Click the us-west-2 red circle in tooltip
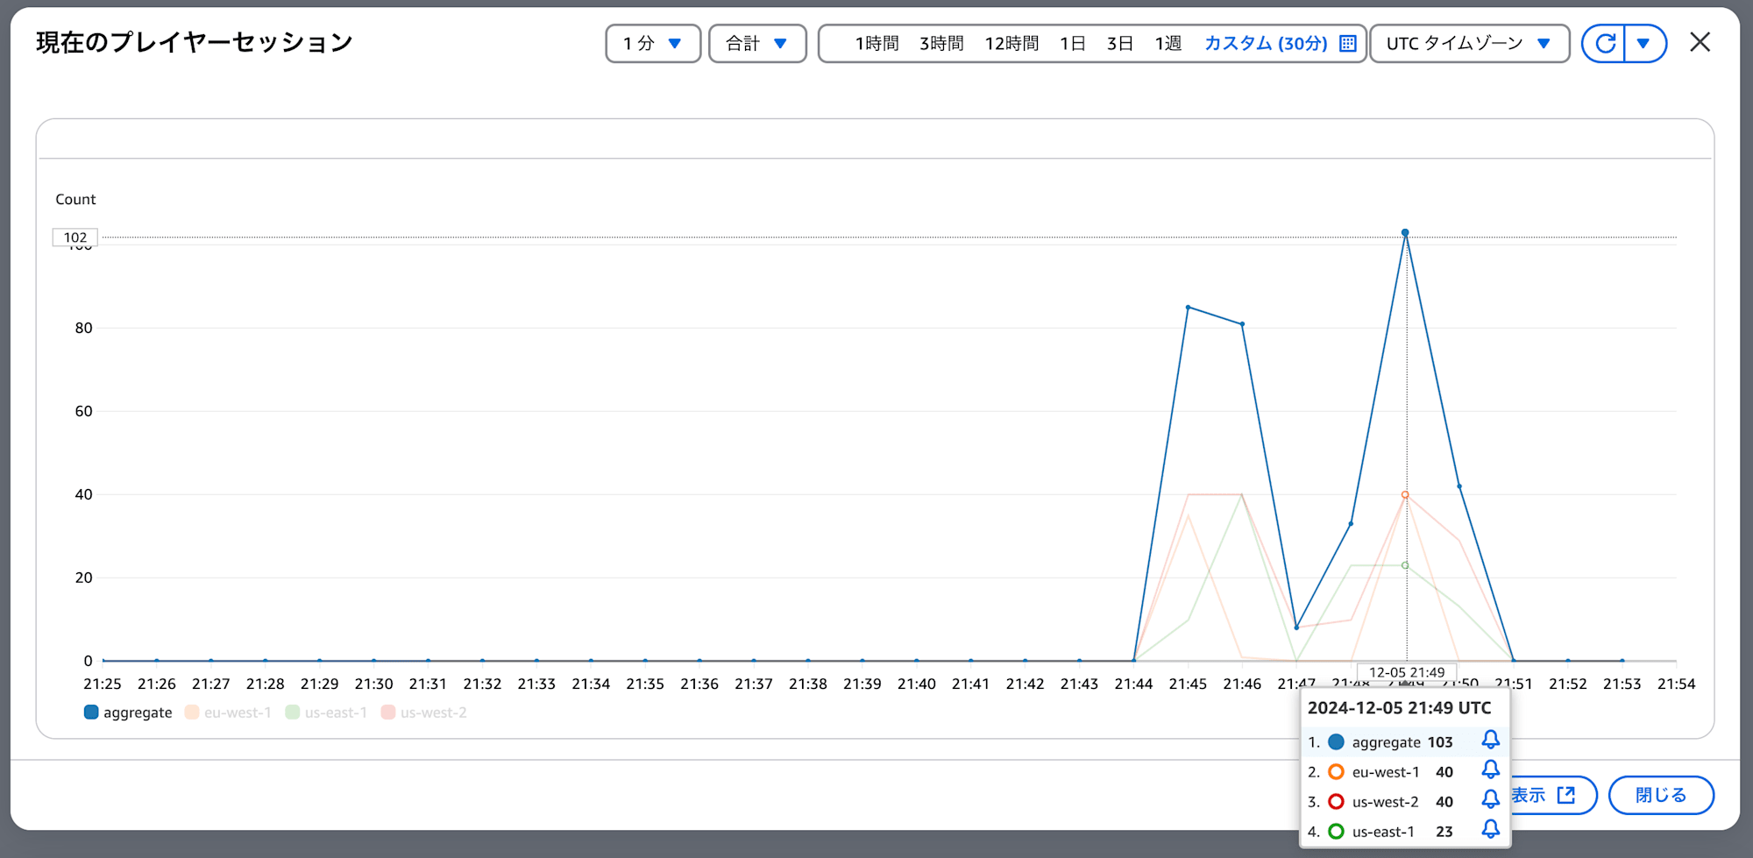The width and height of the screenshot is (1753, 858). tap(1336, 802)
